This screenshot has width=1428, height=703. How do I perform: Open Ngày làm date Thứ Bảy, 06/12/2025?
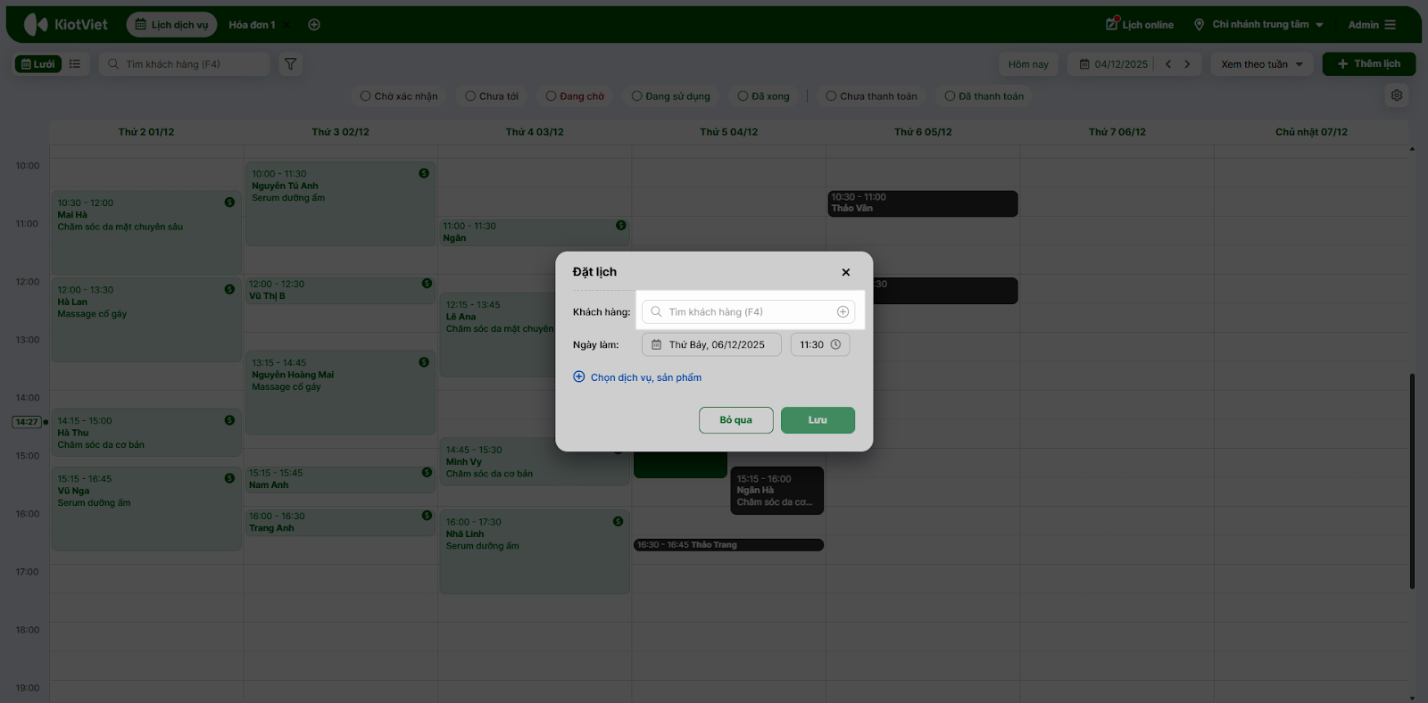coord(711,344)
